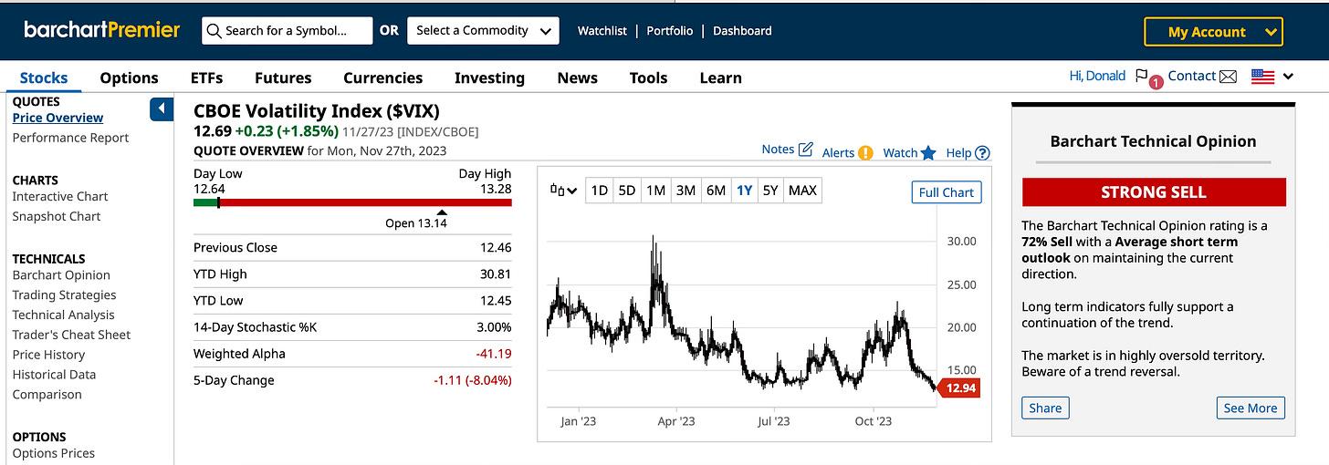
Task: Open Price History
Action: [48, 355]
